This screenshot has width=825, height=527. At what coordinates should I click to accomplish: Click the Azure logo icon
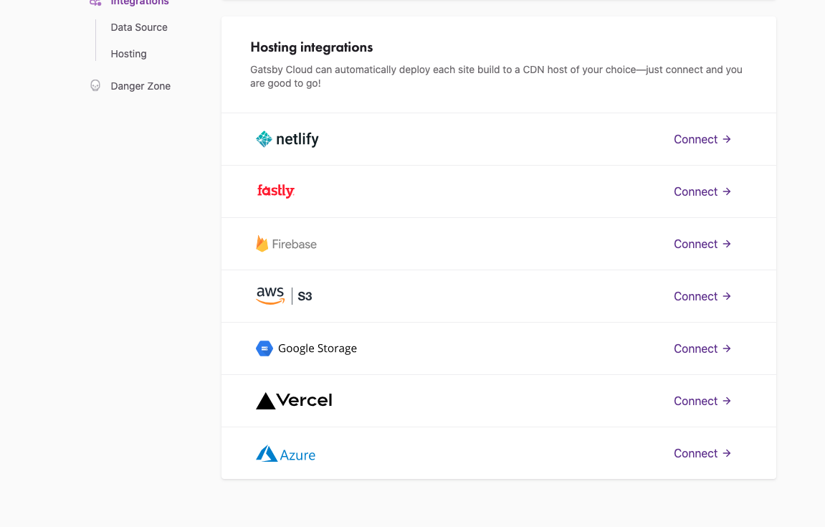(267, 454)
